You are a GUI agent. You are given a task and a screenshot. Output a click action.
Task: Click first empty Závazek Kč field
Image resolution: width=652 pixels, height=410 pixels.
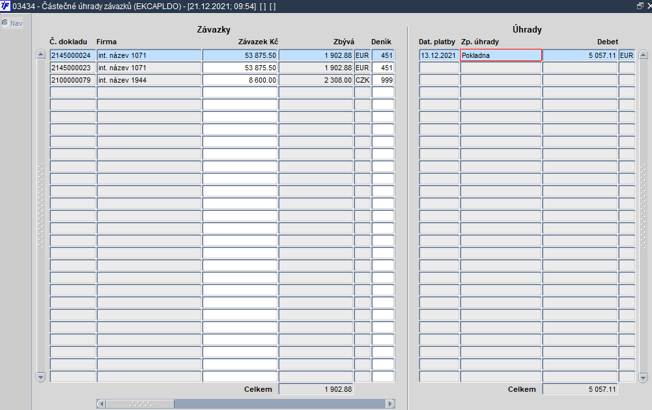[240, 92]
